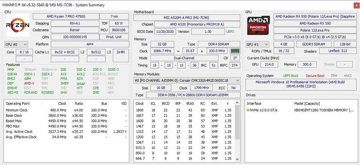Click the AMD A520 chipset field
The height and width of the screenshot is (165, 360).
(197, 24)
